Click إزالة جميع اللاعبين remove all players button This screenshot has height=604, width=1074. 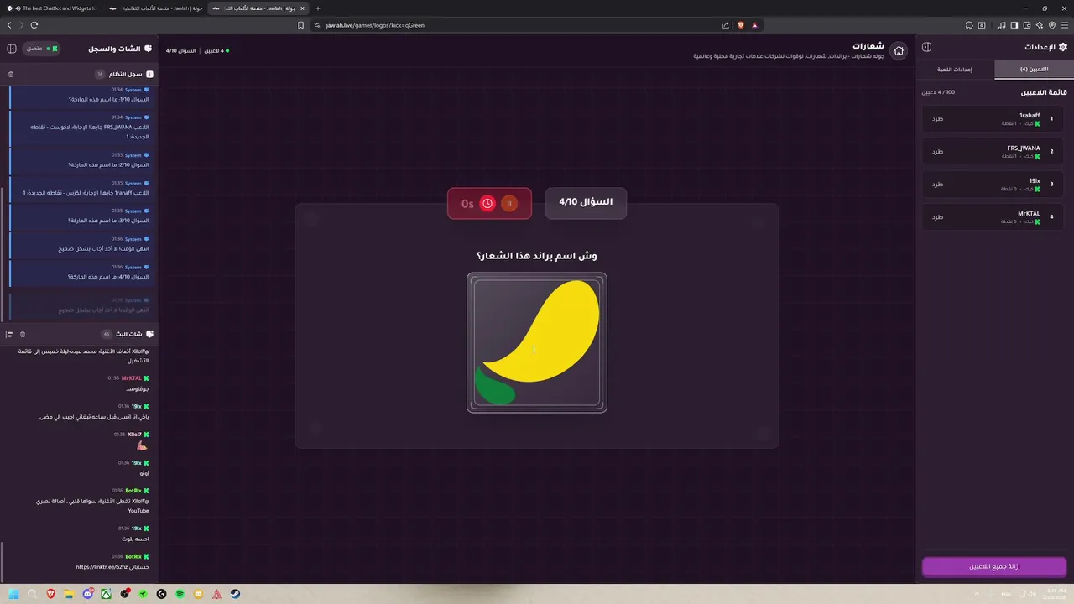pos(994,567)
